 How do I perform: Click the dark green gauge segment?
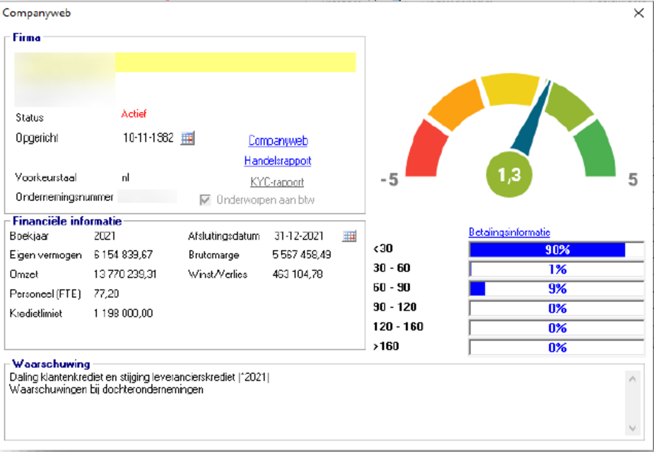(596, 149)
